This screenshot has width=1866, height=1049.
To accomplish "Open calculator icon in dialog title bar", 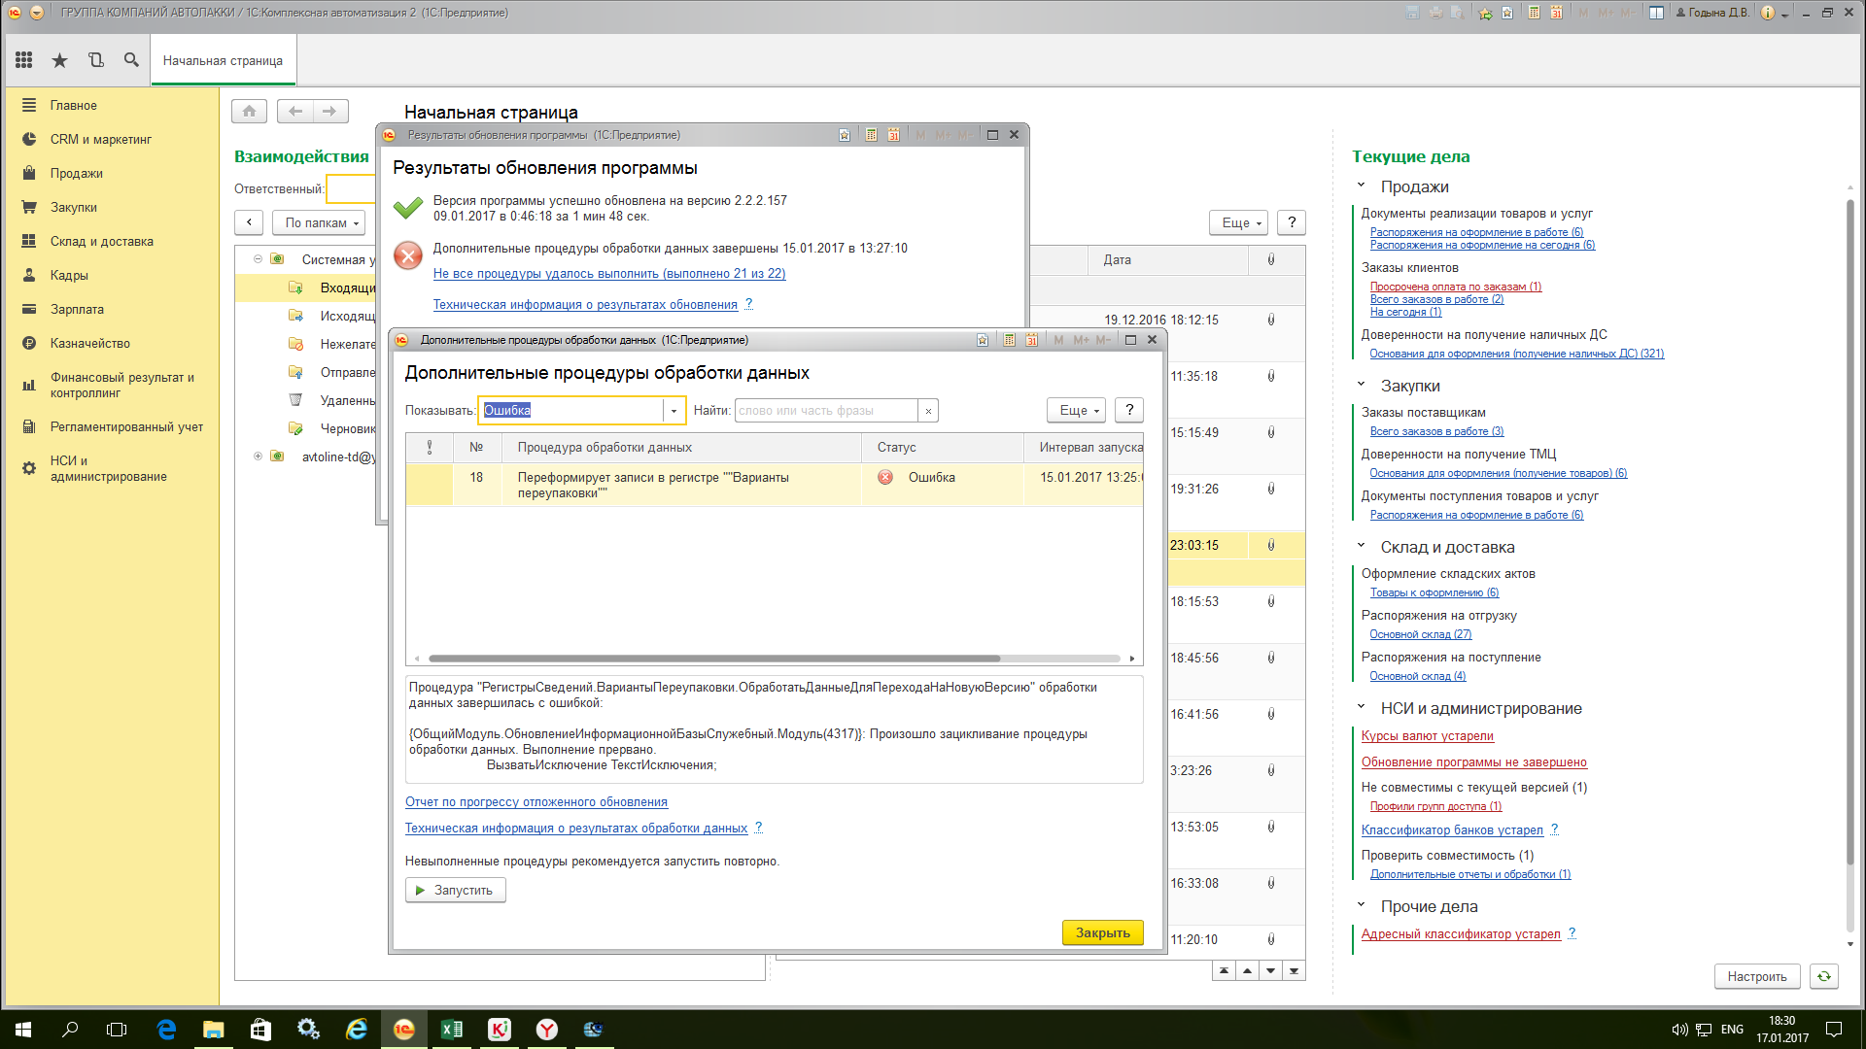I will pyautogui.click(x=1009, y=340).
